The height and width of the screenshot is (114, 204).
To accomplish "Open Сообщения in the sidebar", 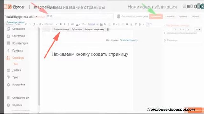I will (x=19, y=29).
